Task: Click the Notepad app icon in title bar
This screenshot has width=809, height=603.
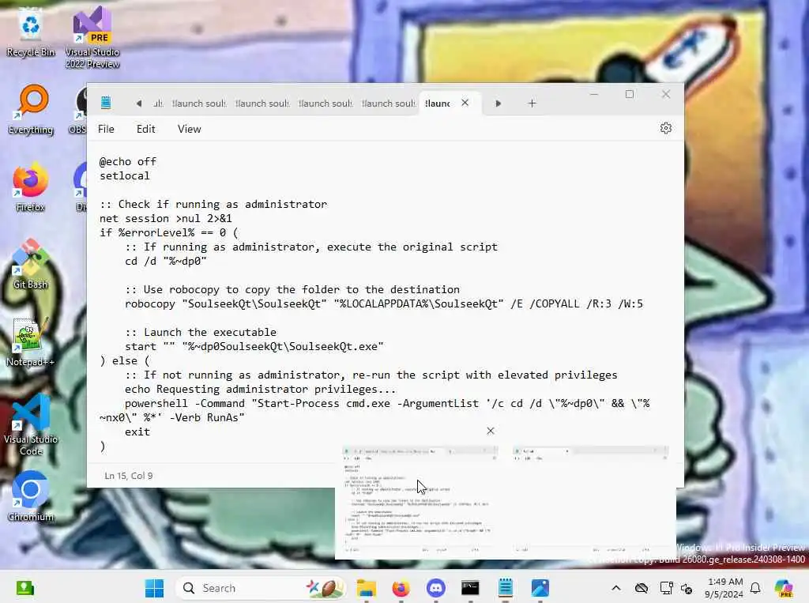Action: point(106,103)
